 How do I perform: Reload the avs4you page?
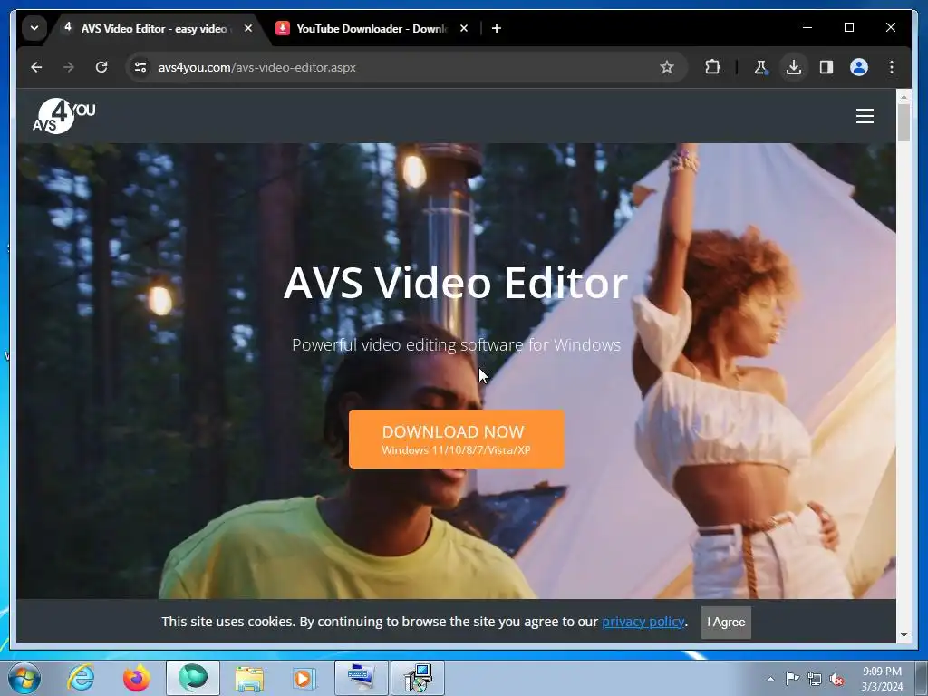coord(101,67)
